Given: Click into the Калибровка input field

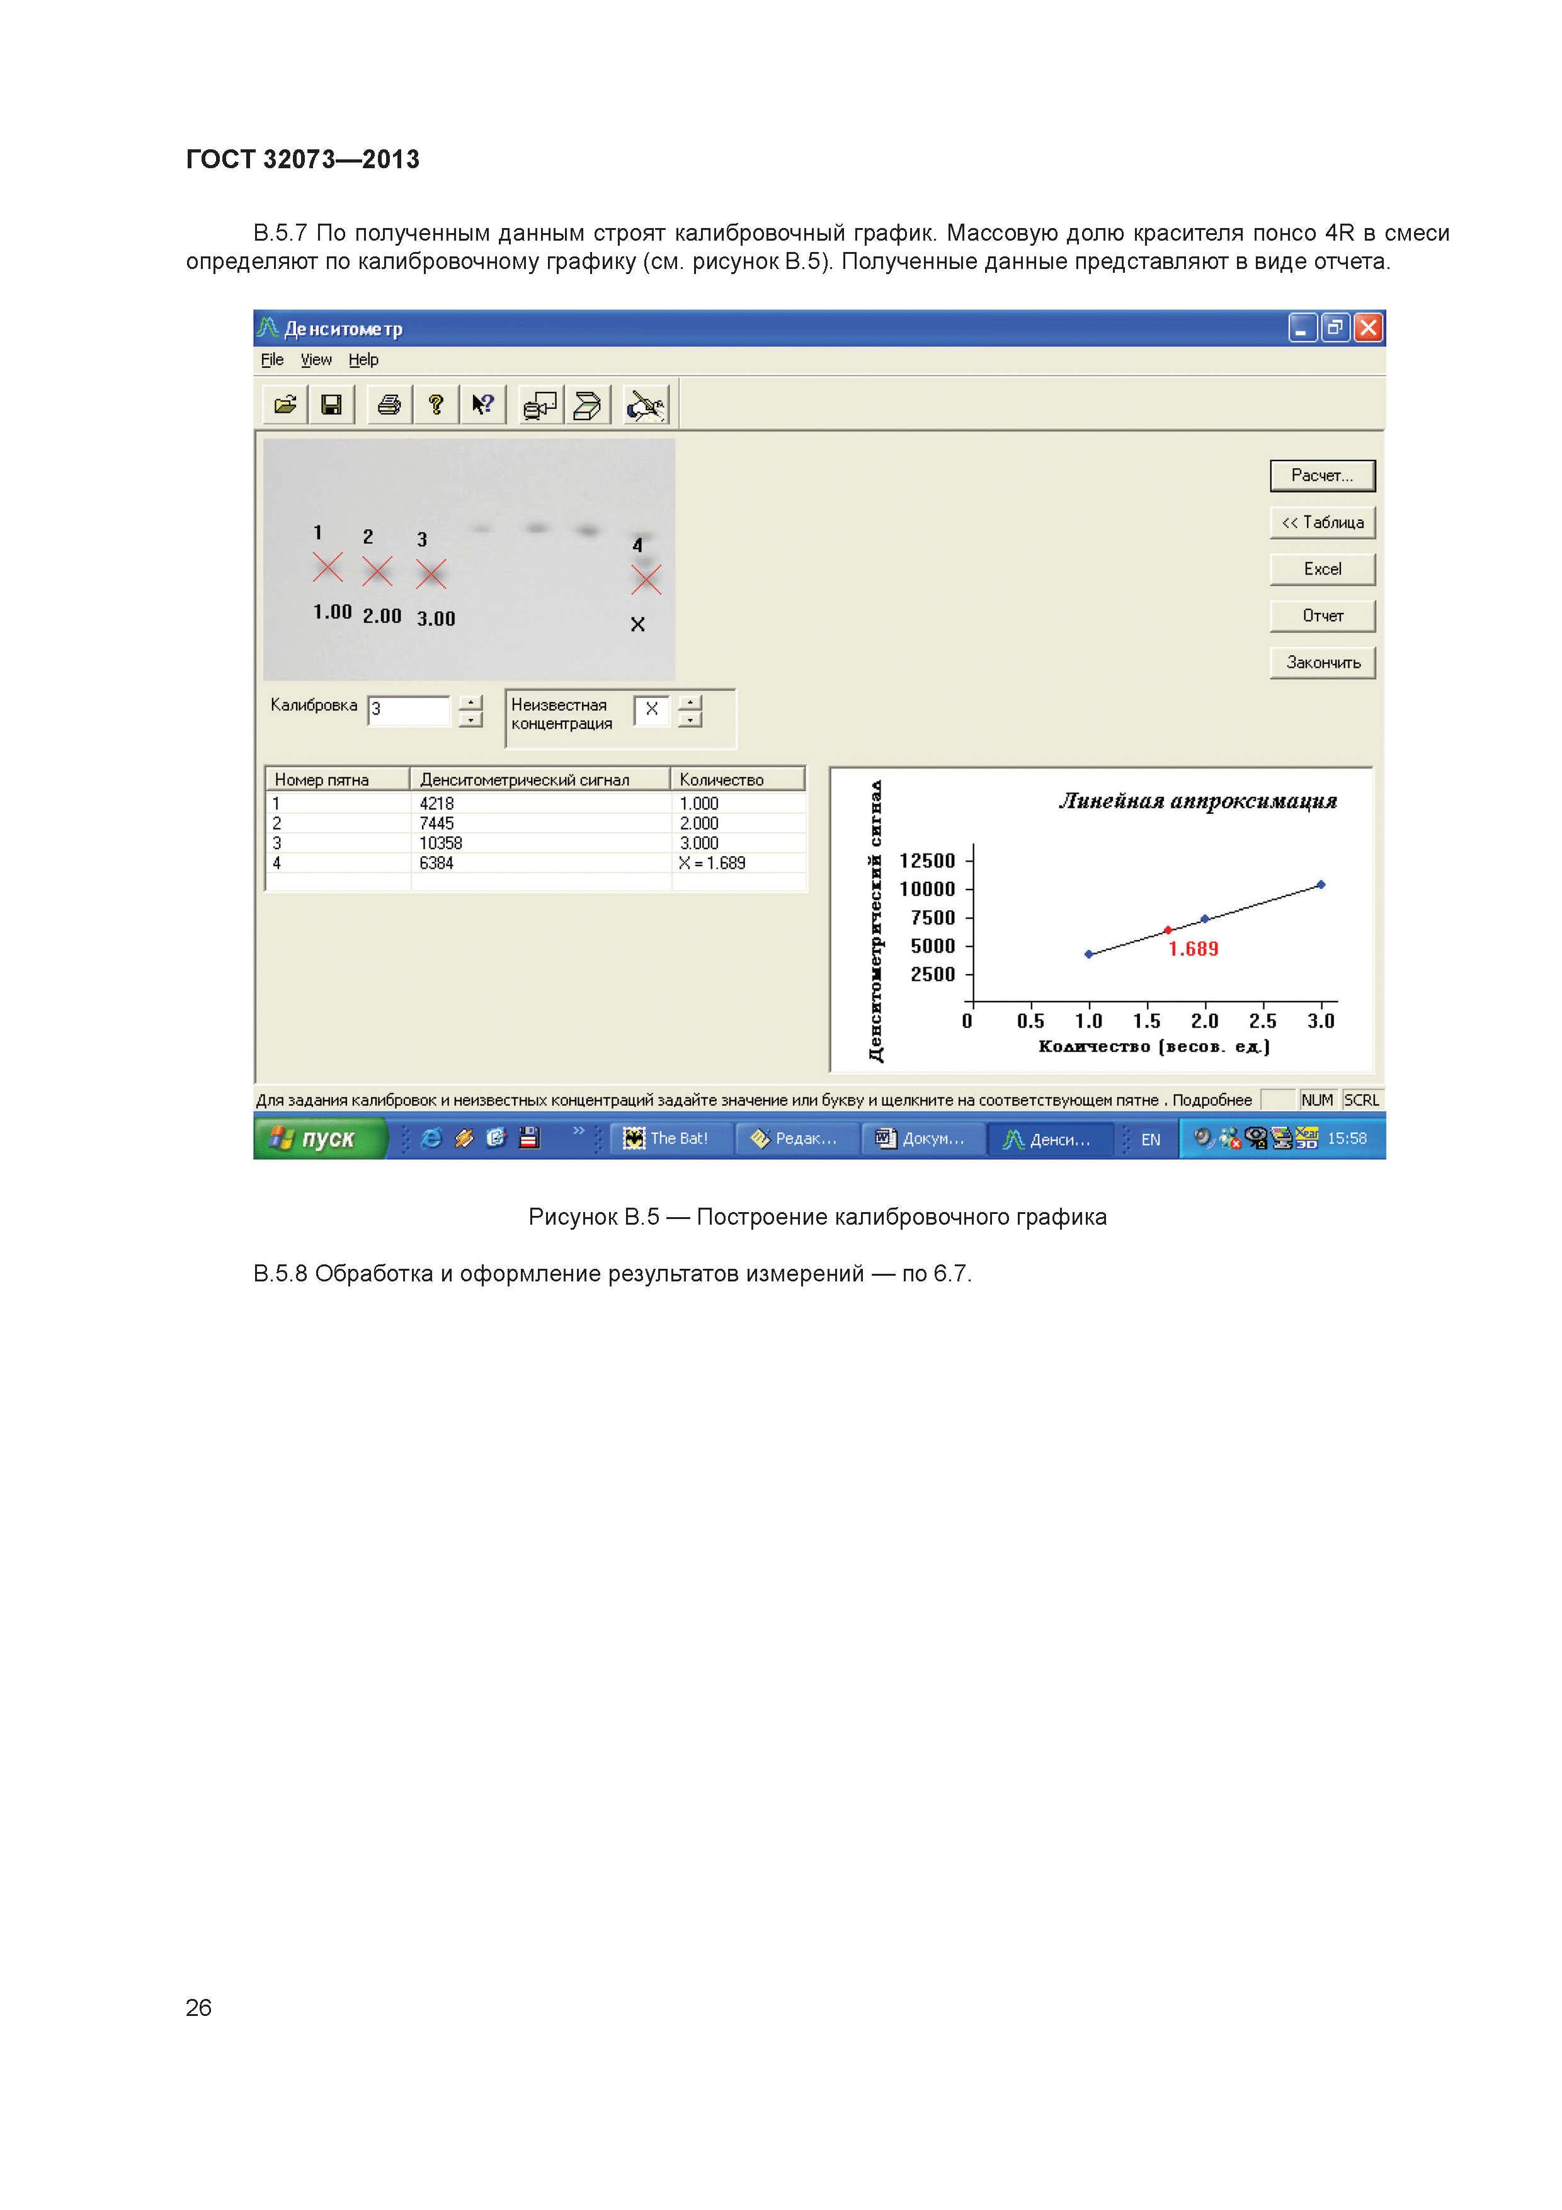Looking at the screenshot, I should 409,711.
